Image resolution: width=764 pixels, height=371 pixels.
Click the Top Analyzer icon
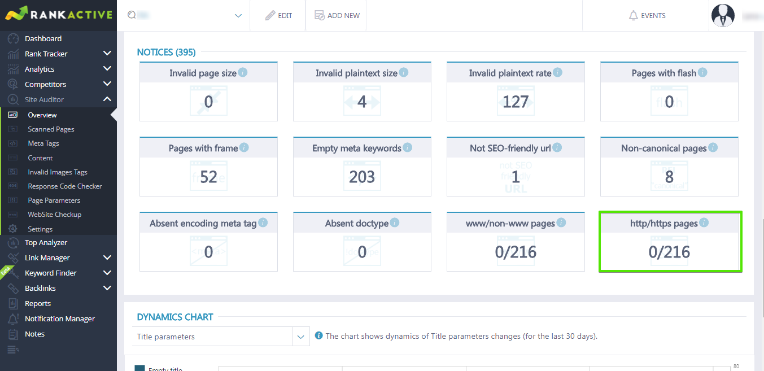coord(13,243)
